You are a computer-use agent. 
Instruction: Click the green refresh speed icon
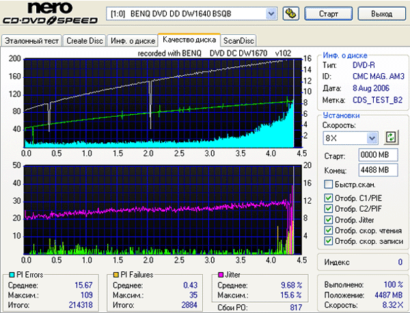pyautogui.click(x=391, y=137)
